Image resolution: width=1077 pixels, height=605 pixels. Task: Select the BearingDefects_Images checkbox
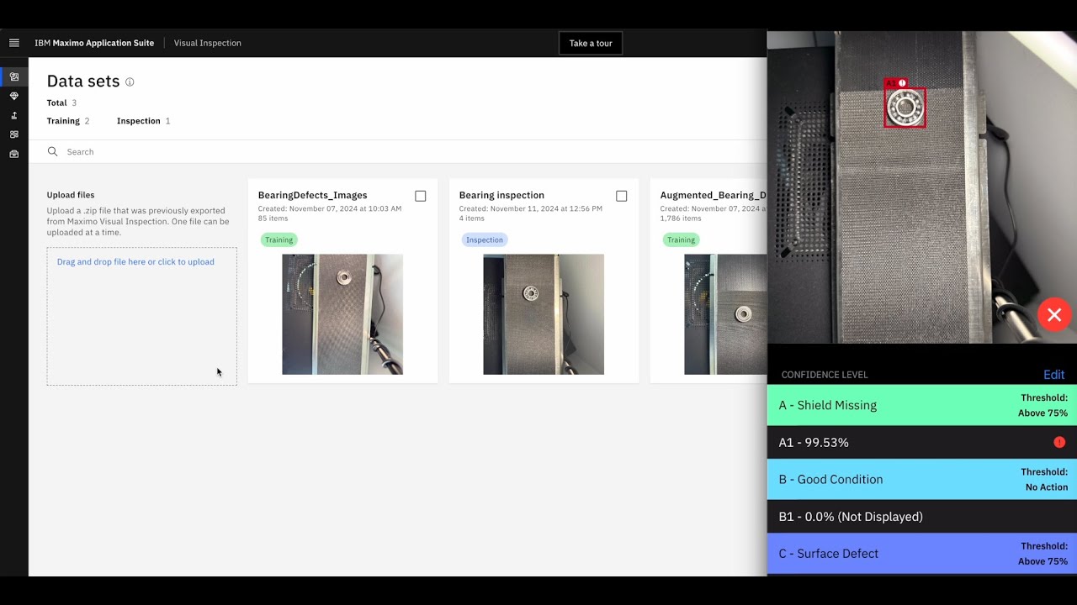point(421,196)
